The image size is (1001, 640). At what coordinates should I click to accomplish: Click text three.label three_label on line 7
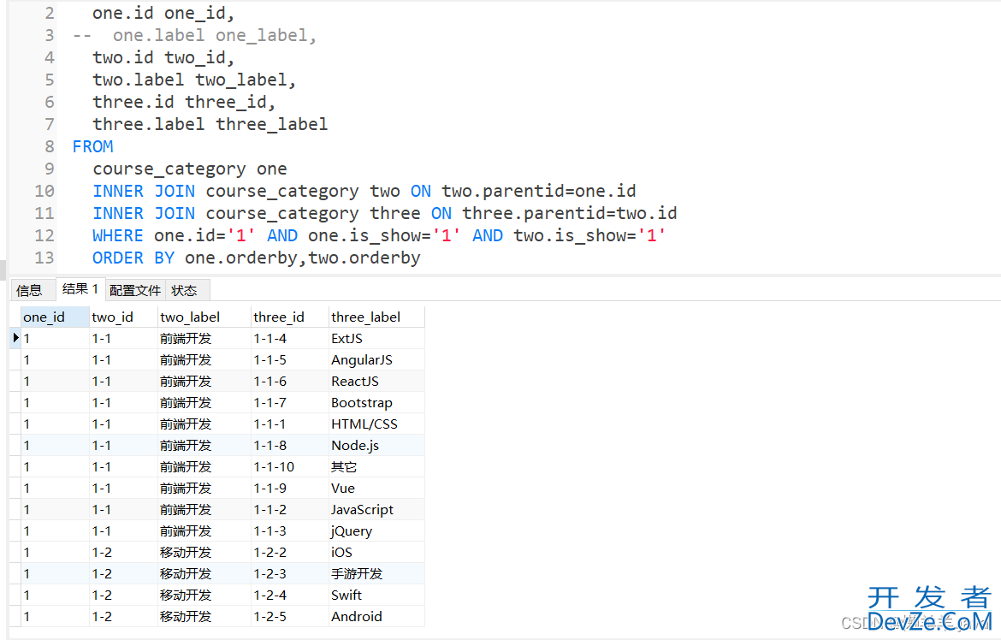click(x=210, y=125)
